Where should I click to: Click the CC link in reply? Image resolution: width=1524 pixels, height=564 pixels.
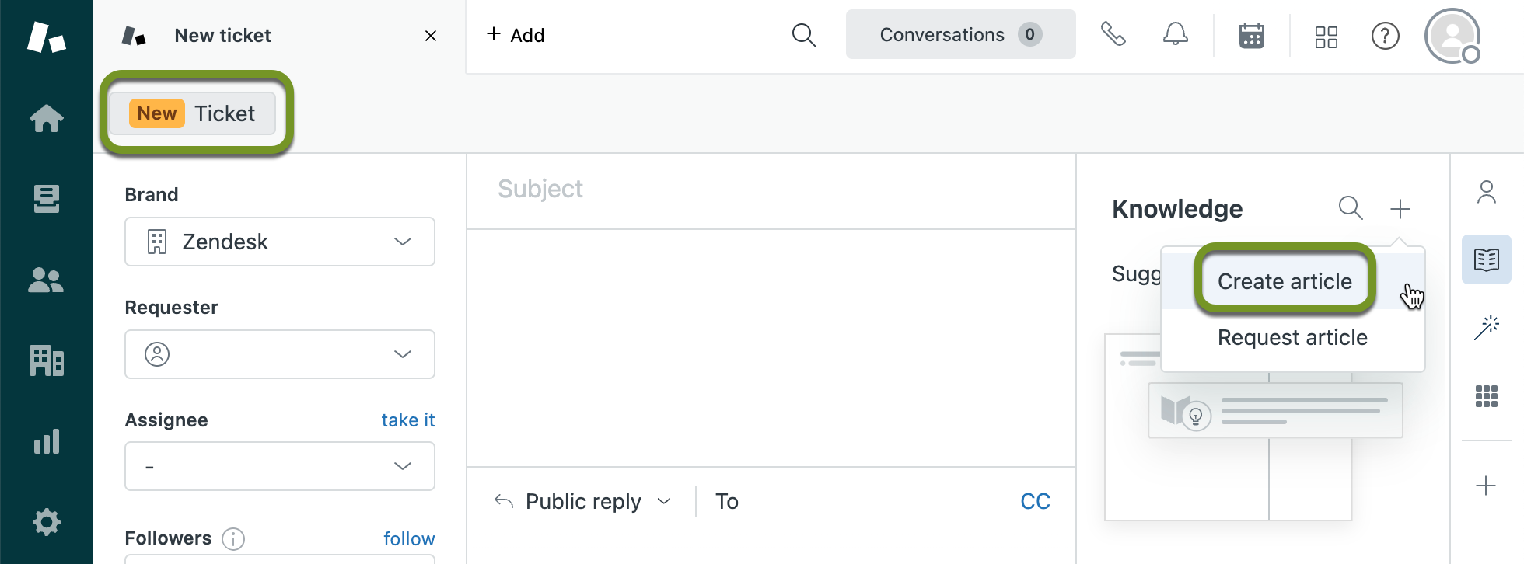coord(1035,502)
